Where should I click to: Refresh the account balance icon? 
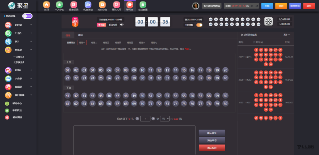point(256,6)
